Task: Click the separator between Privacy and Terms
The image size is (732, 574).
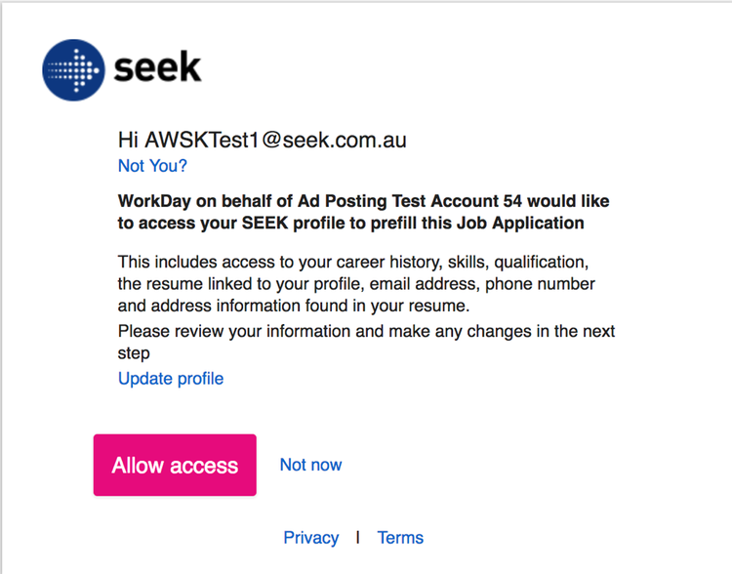Action: [358, 537]
